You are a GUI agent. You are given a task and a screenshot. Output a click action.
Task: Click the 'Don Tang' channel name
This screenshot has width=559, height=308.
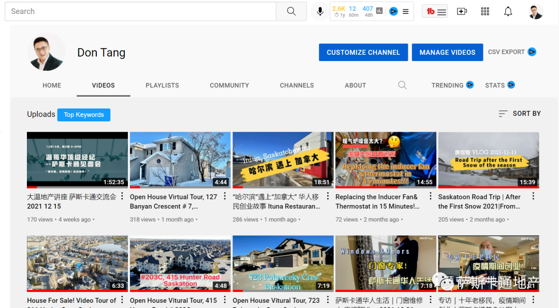[101, 53]
